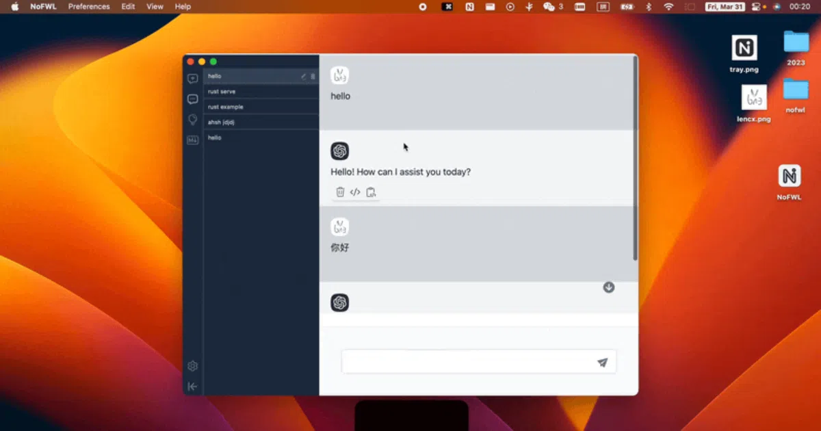This screenshot has height=431, width=821.
Task: Click the message input field
Action: click(479, 362)
